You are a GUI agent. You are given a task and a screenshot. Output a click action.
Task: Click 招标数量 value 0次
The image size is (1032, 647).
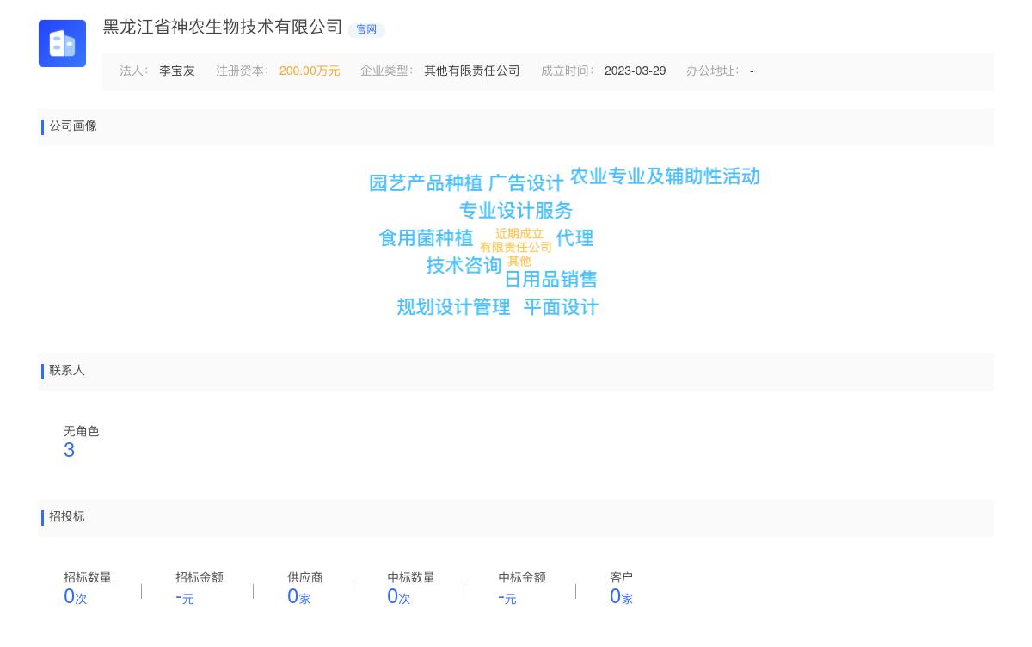(x=76, y=597)
